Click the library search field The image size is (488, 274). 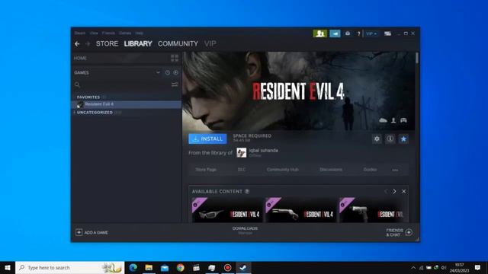[122, 84]
